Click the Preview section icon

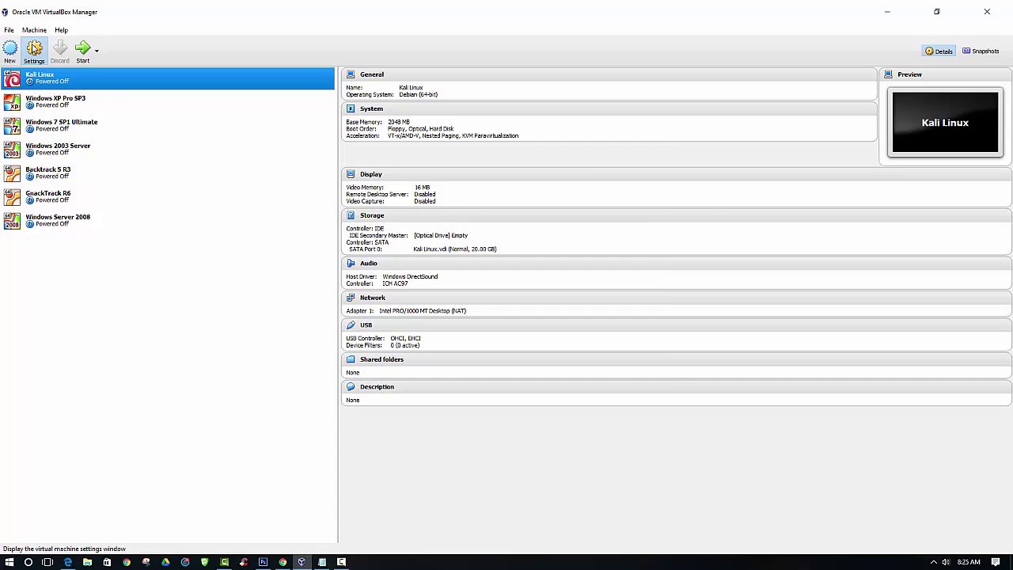(x=888, y=74)
